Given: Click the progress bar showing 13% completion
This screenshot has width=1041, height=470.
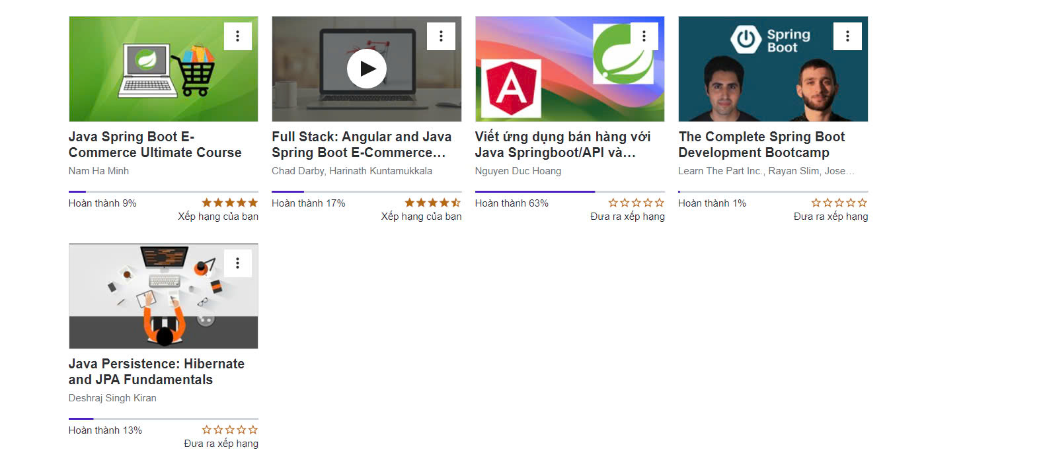Looking at the screenshot, I should click(163, 419).
